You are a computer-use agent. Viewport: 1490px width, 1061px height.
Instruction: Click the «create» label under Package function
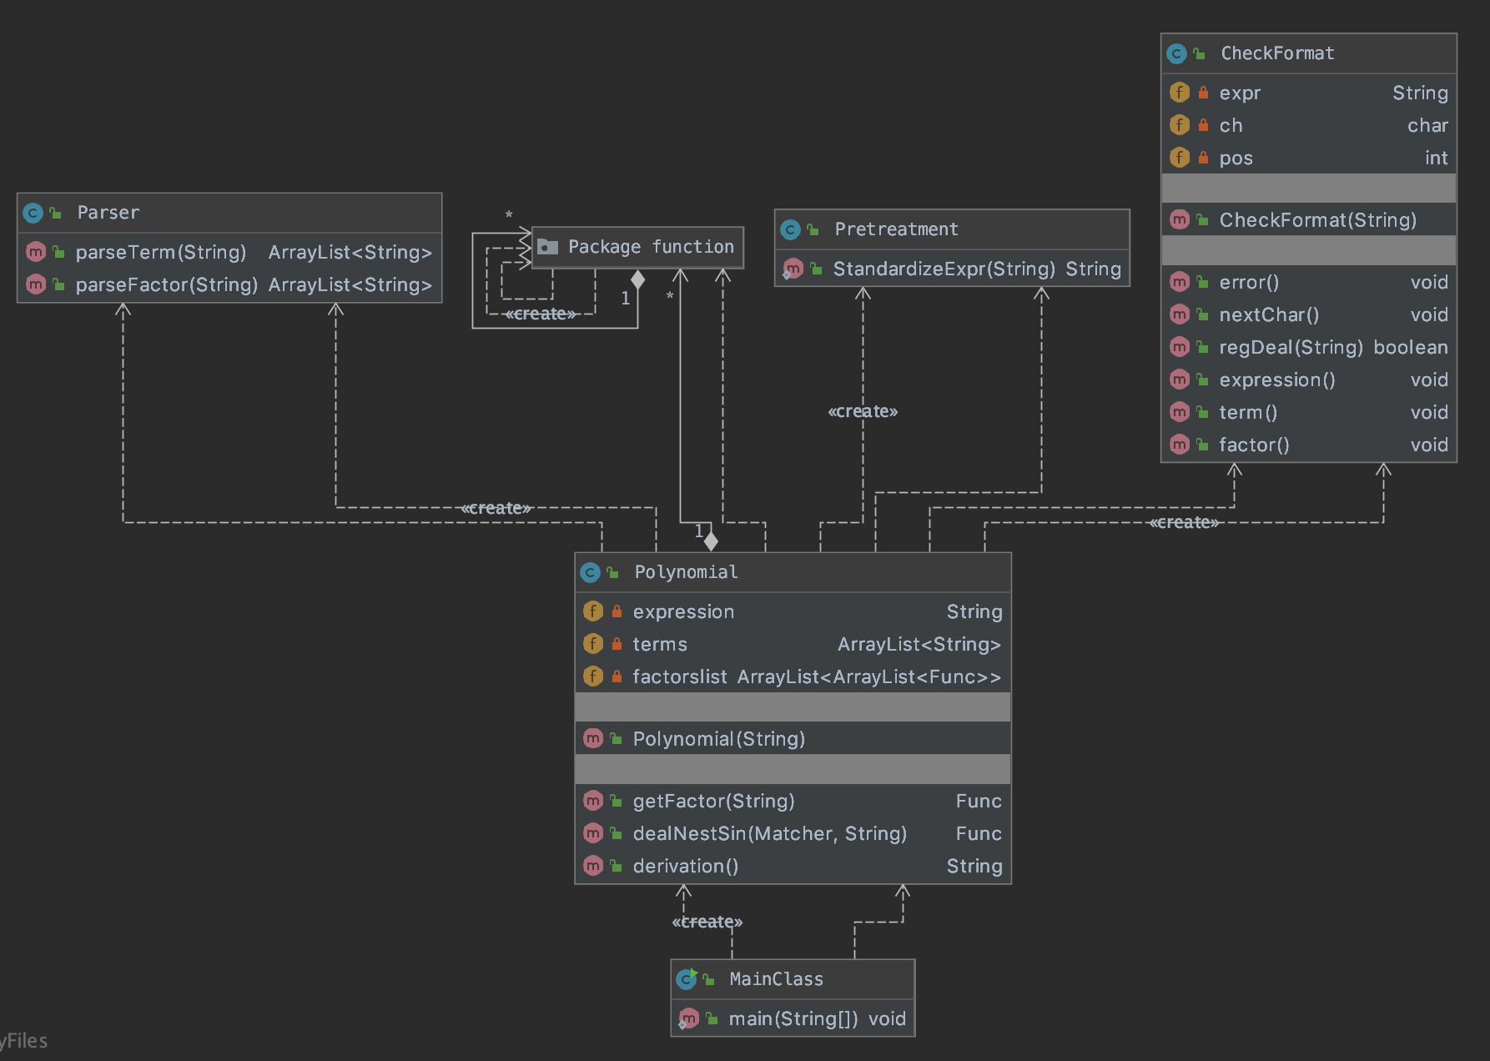(x=541, y=314)
